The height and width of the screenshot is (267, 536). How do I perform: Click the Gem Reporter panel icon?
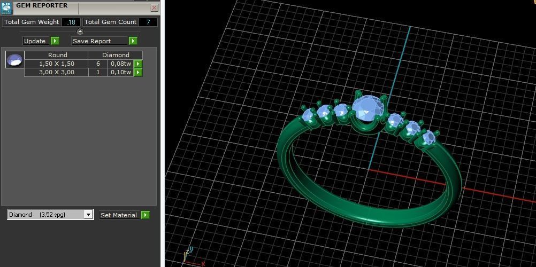(7, 7)
